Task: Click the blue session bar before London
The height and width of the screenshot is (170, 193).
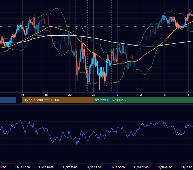Action: point(8,100)
